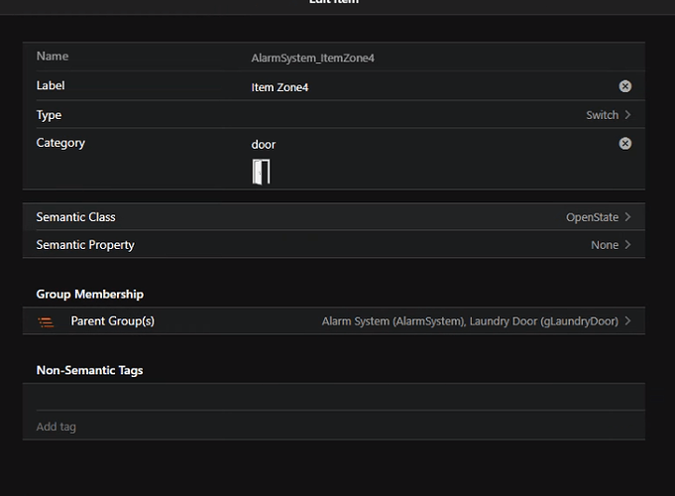Click the orange Parent Group(s) list icon
Screen dimensions: 675x496
(x=46, y=321)
